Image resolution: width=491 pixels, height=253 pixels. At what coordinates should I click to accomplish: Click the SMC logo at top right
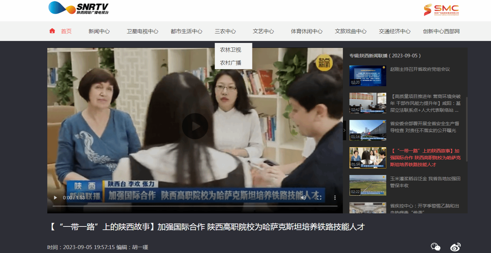click(441, 10)
